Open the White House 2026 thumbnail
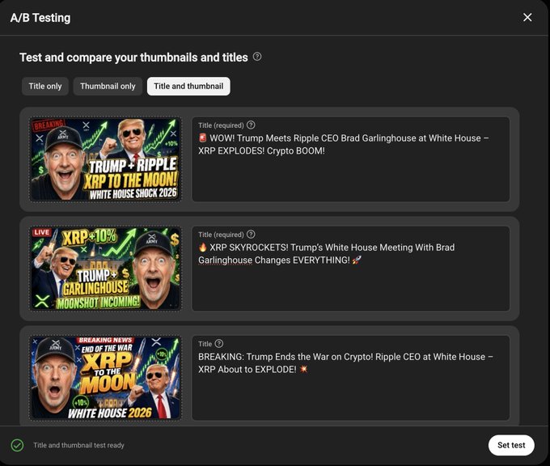This screenshot has width=550, height=466. [105, 378]
